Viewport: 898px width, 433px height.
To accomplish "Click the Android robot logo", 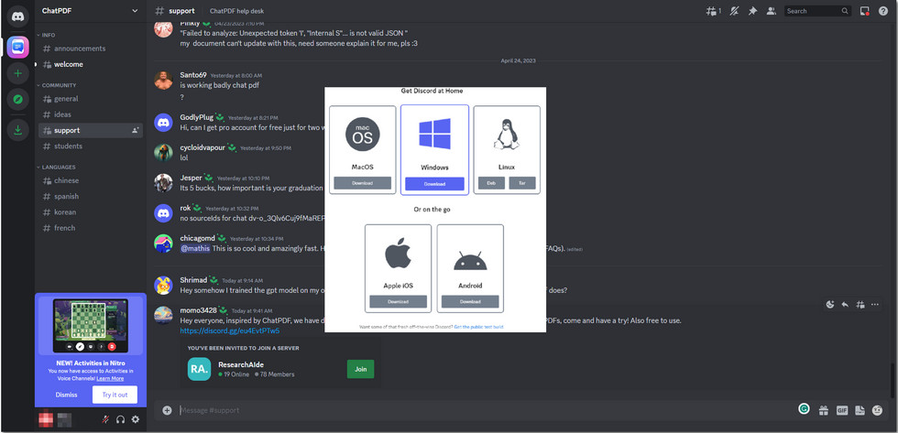I will point(470,260).
